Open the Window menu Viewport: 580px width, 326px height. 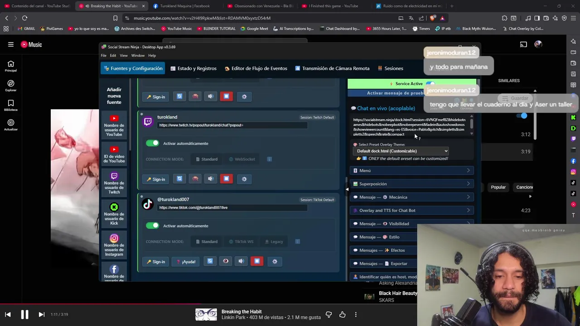click(x=138, y=56)
